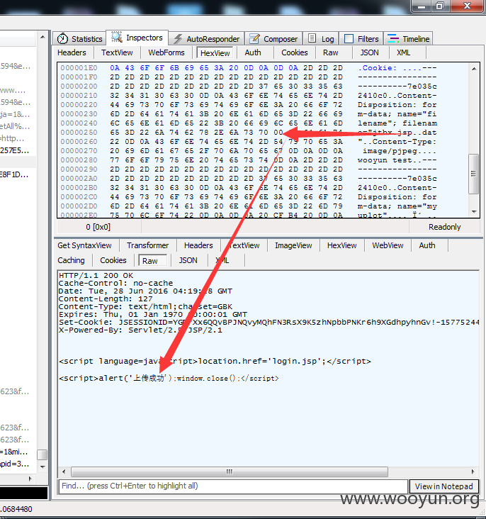Screen dimensions: 486x519
Task: Toggle the Filters checkbox icon
Action: coord(349,39)
